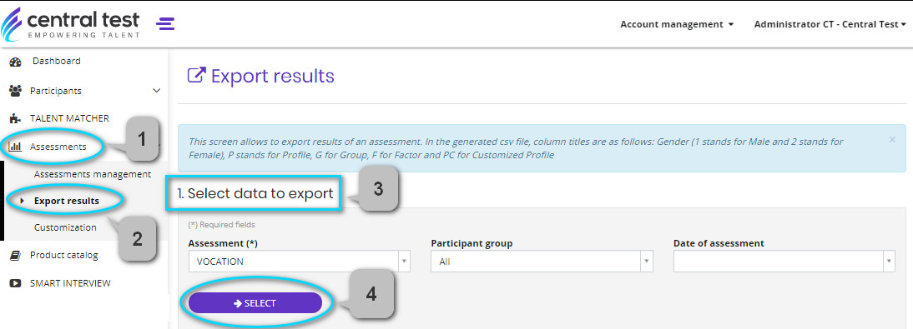Expand the Participants submenu chevron

click(x=156, y=91)
